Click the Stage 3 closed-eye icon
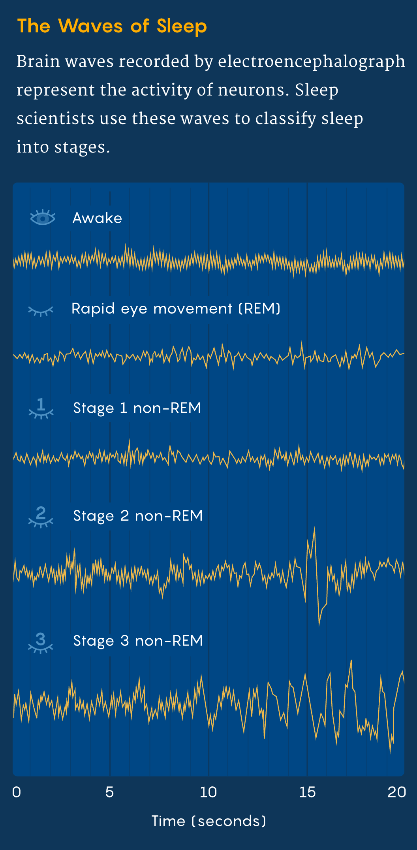Viewport: 417px width, 850px height. [x=41, y=642]
